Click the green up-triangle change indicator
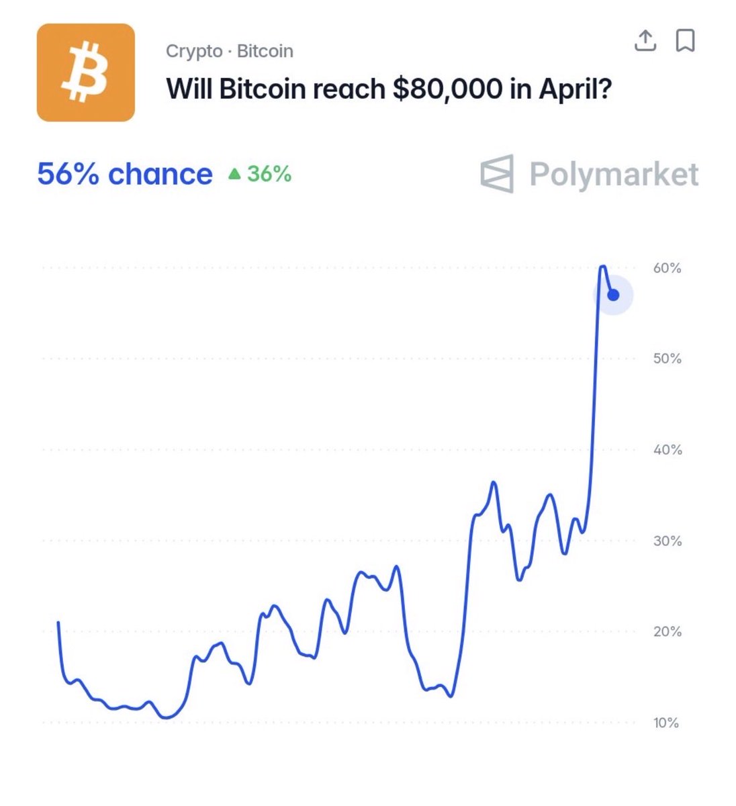Viewport: 736px width, 806px height. tap(234, 175)
